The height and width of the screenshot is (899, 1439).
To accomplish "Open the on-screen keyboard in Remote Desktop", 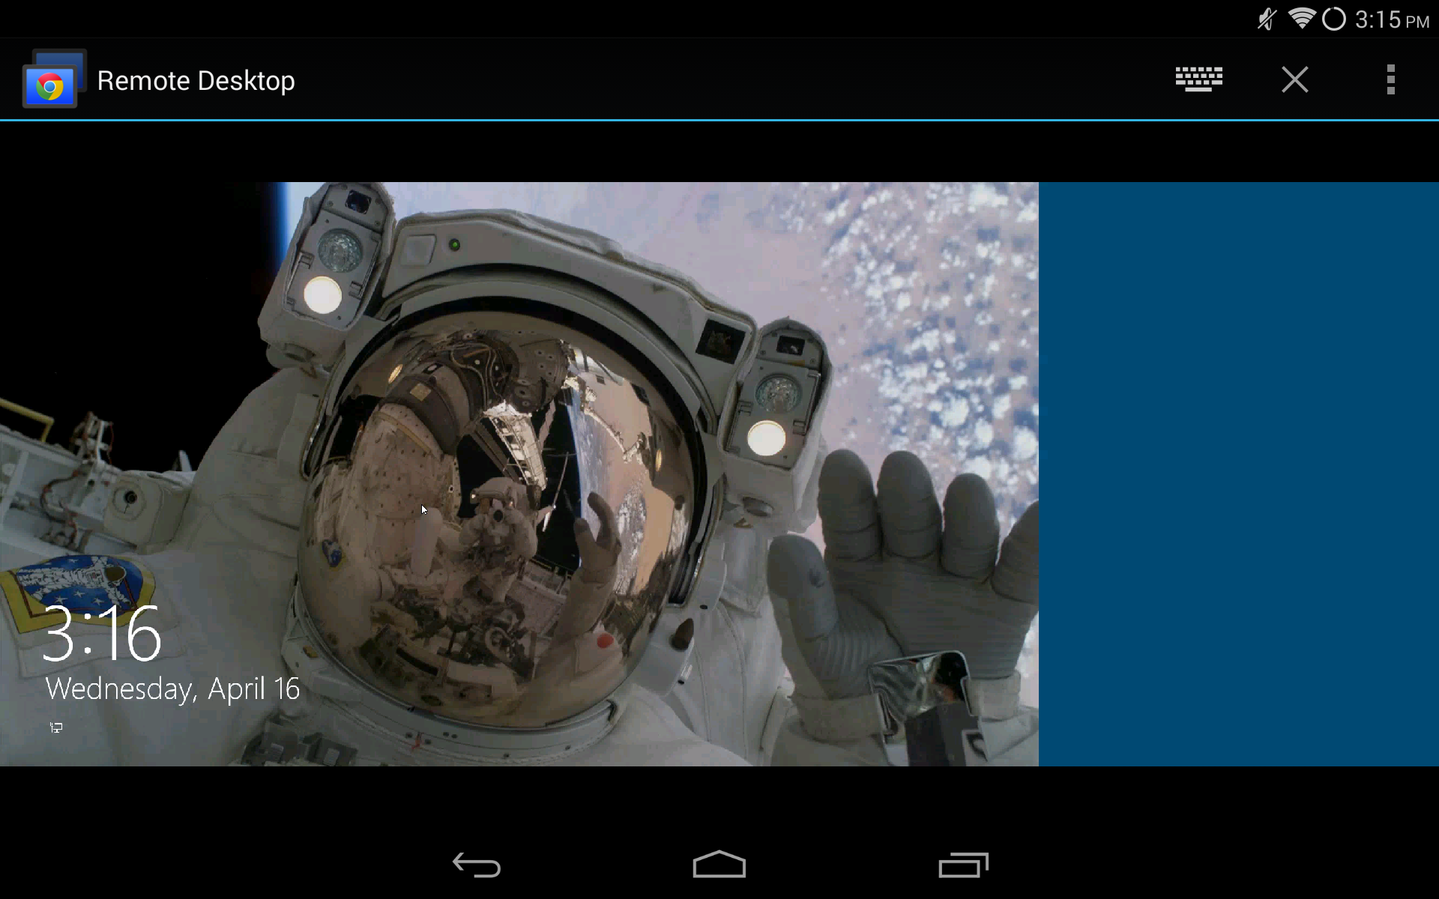I will pyautogui.click(x=1197, y=79).
